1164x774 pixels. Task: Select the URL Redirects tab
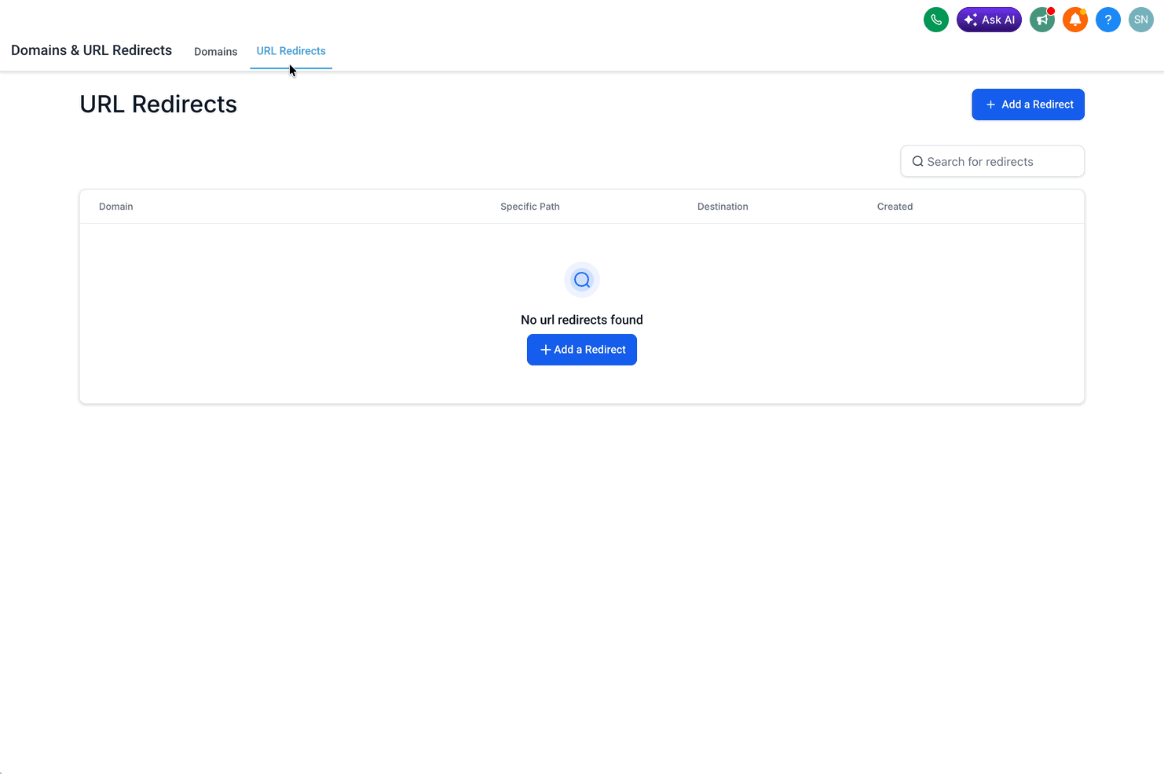pos(291,51)
